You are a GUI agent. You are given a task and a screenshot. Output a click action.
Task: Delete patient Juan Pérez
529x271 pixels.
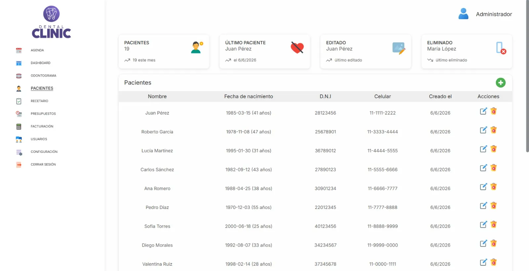click(494, 111)
